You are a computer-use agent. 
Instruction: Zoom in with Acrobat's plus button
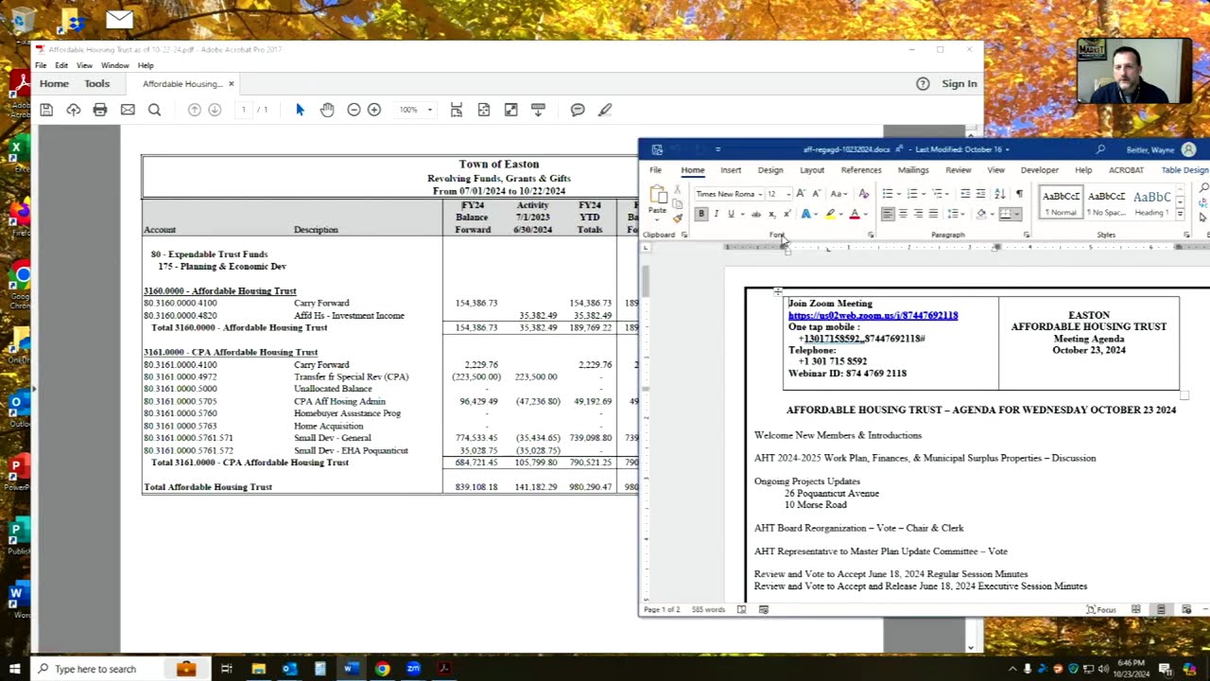point(374,110)
